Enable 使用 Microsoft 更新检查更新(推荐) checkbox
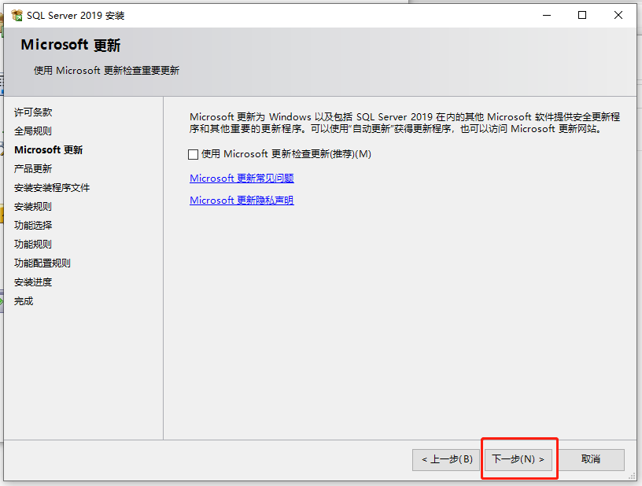 (x=193, y=154)
